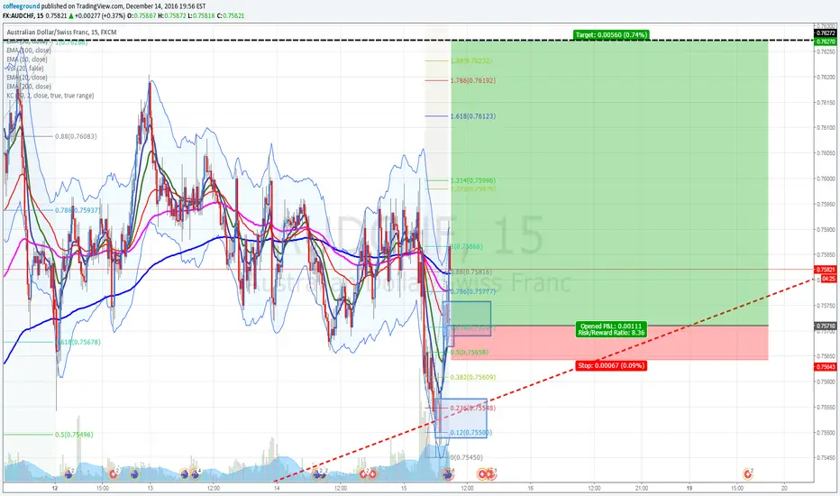Click the 0.786(0.75777) Fibonacci level label
This screenshot has width=840, height=496.
473,291
